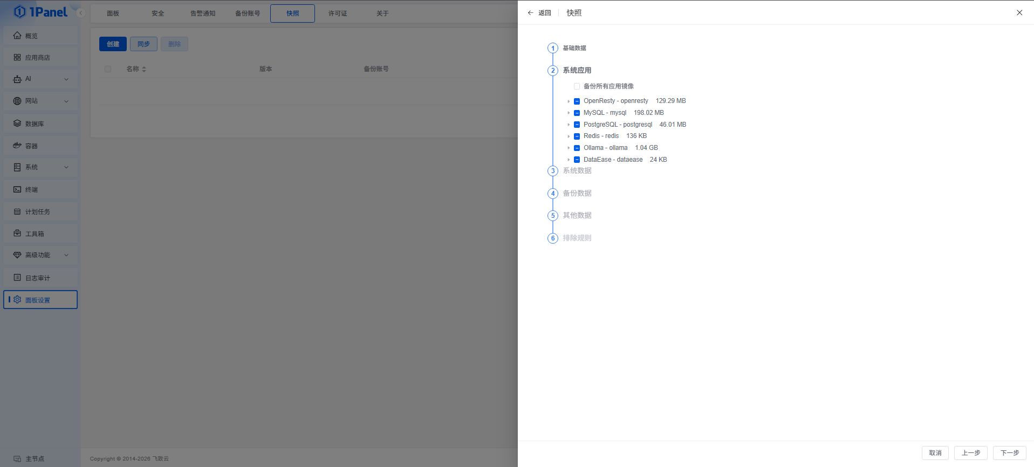Click the 返回 back arrow in drawer

(x=530, y=12)
